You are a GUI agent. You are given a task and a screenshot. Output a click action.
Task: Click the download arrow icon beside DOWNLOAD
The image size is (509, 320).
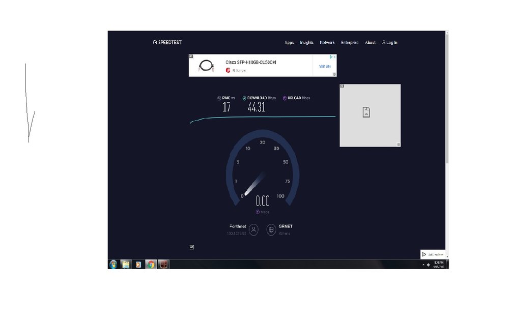tap(244, 98)
